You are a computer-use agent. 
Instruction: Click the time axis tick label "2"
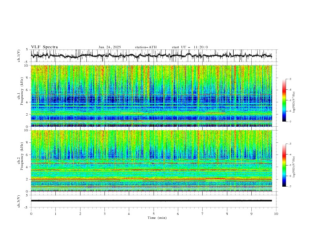pos(80,214)
